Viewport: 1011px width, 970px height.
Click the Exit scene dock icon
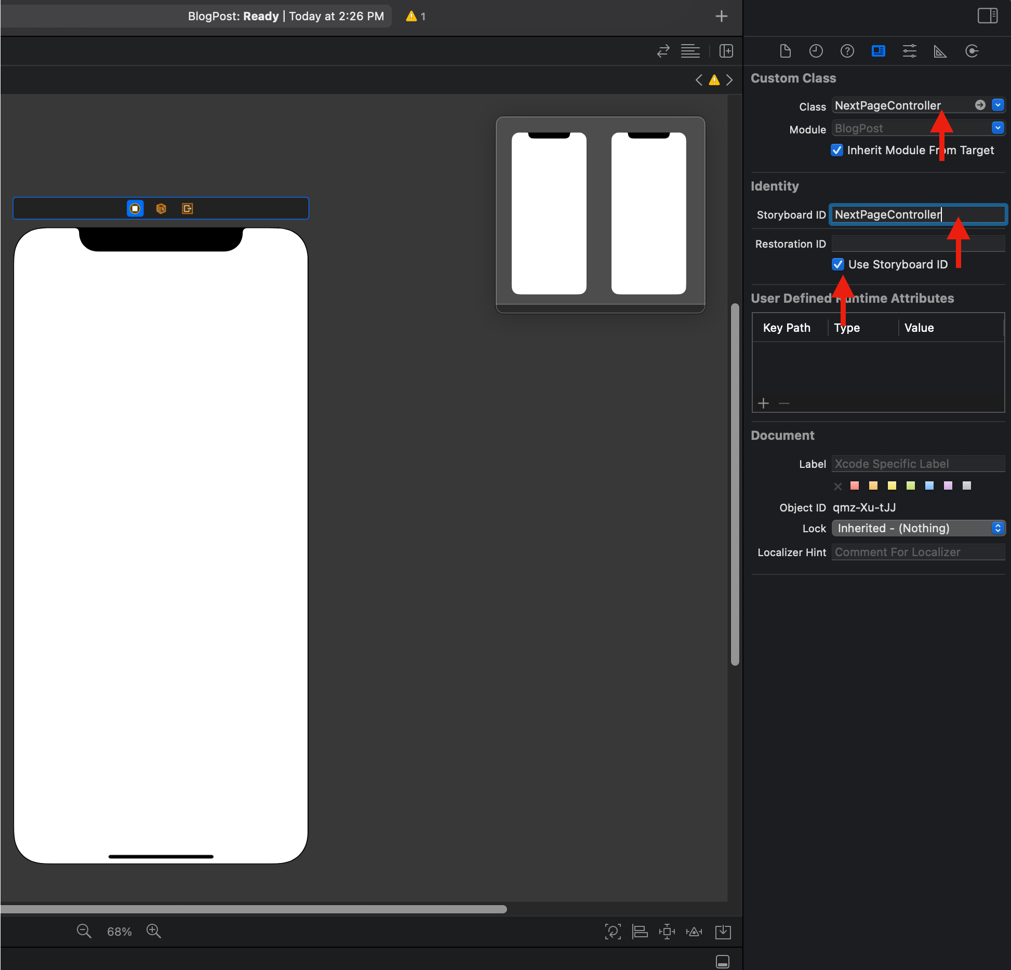pos(187,209)
